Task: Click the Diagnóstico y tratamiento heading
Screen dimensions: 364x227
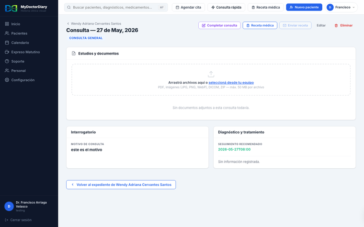Action: click(241, 132)
